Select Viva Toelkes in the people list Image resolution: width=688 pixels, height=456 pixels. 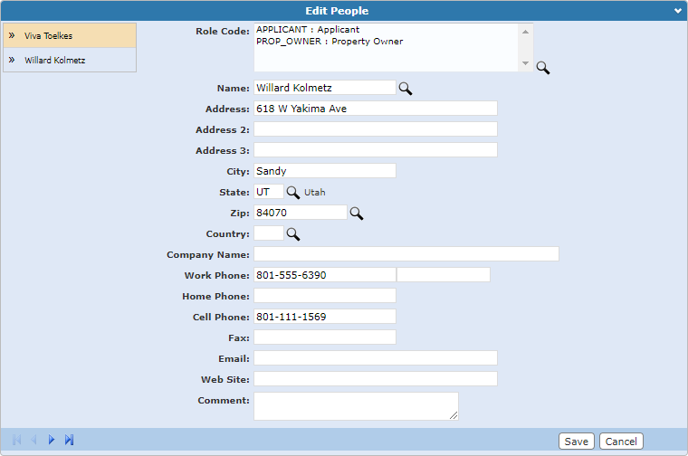tap(70, 36)
